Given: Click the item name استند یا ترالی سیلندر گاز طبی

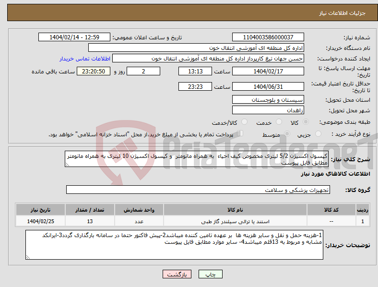Looking at the screenshot, I should tap(235, 221).
